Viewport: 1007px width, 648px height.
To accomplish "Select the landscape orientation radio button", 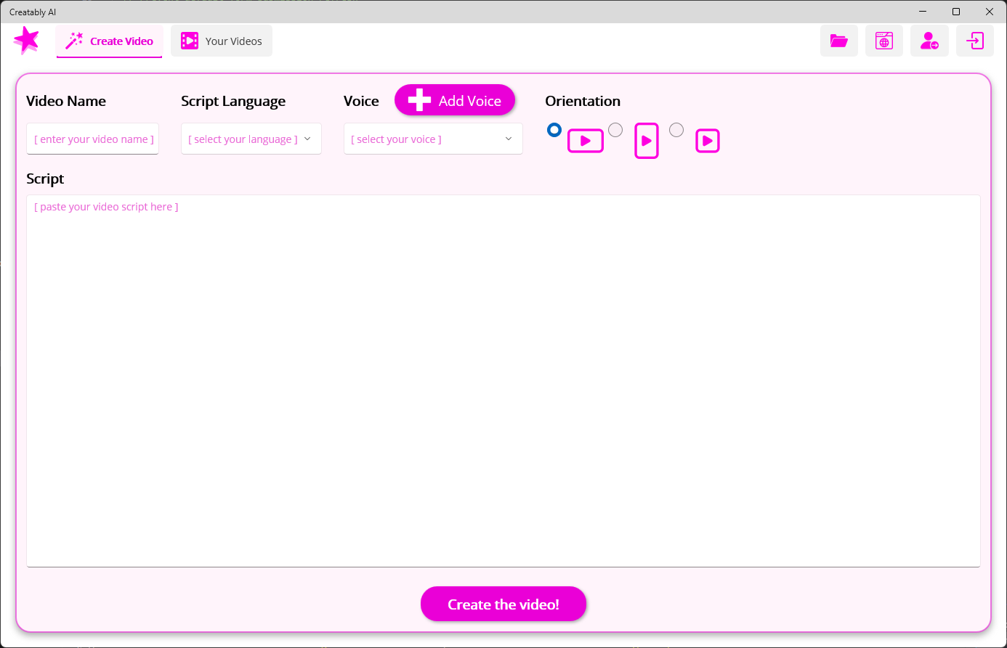I will 554,129.
